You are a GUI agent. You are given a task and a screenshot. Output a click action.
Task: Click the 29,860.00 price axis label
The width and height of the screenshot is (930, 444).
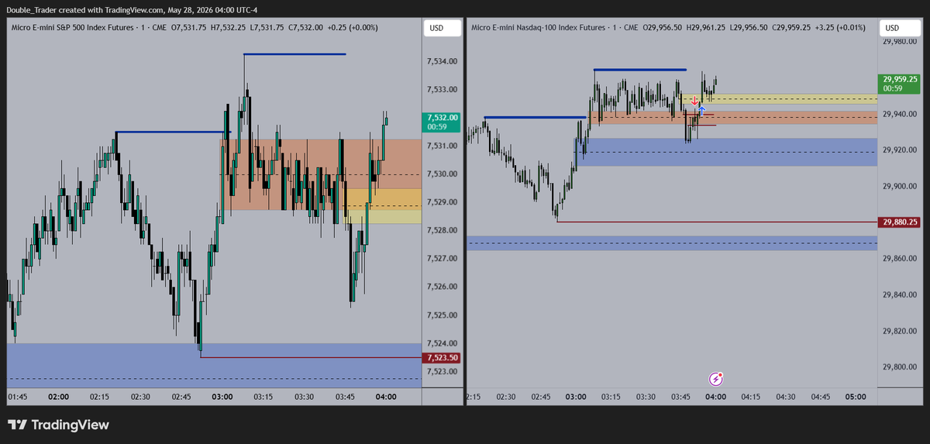(x=900, y=259)
